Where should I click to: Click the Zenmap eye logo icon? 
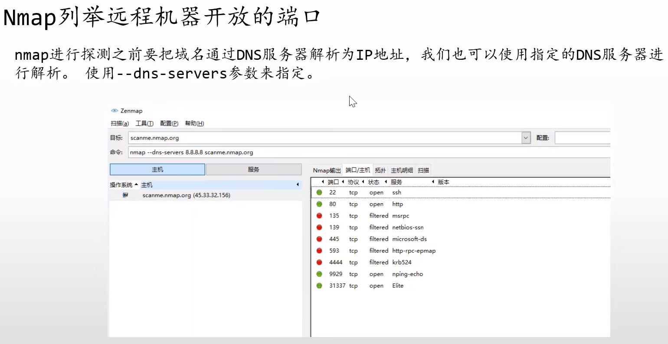tap(114, 110)
